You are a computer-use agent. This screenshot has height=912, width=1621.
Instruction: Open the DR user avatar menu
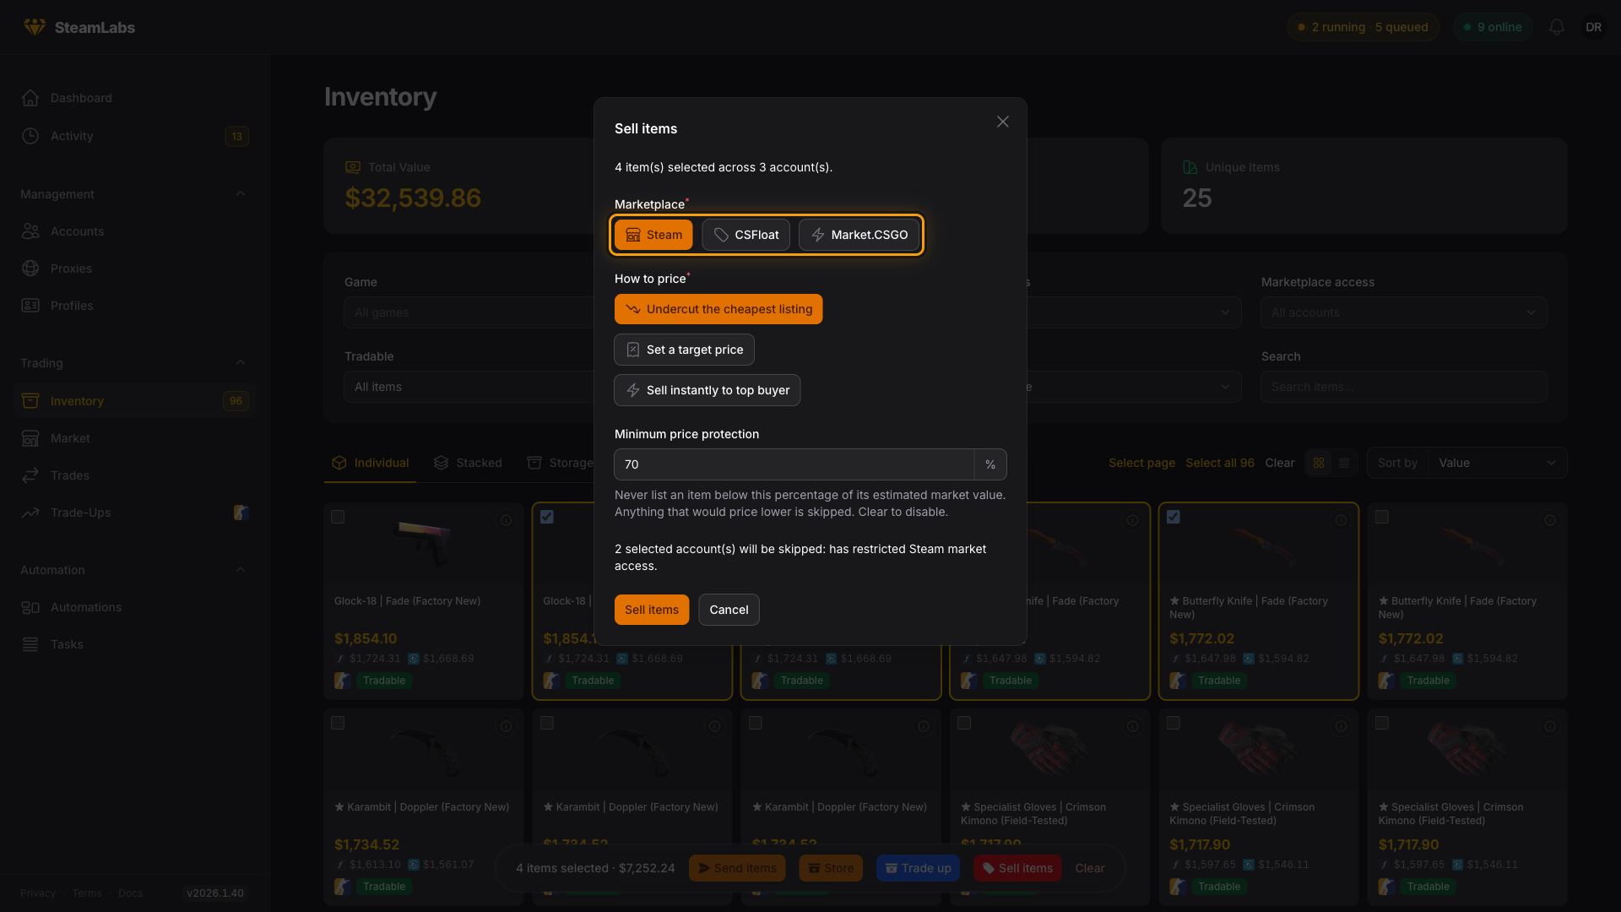tap(1593, 27)
